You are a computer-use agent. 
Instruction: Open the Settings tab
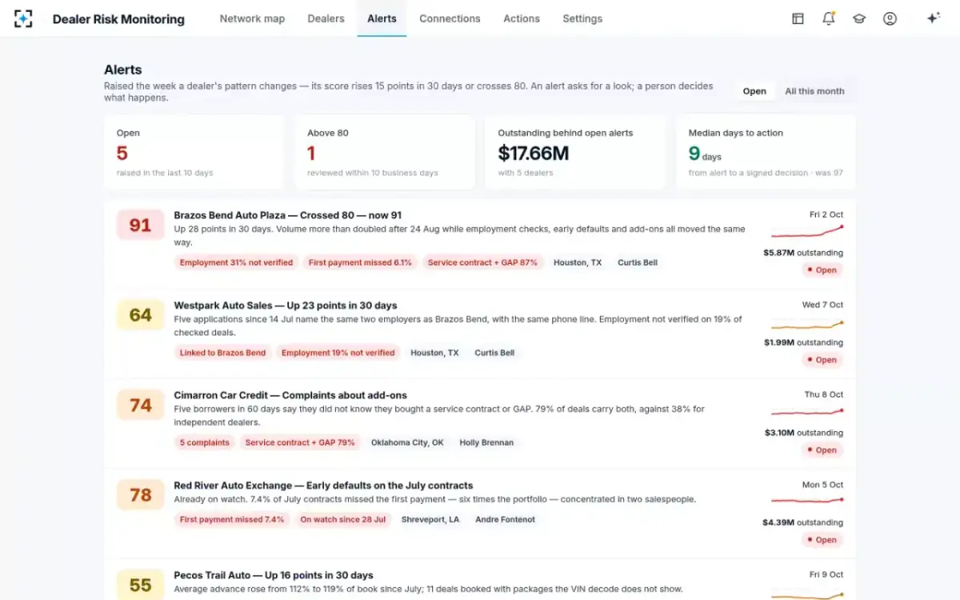[x=582, y=18]
